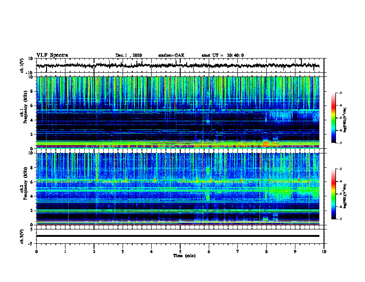Viewport: 365px width, 282px height.
Task: Select the ch.2 color scale bar
Action: tap(334, 194)
